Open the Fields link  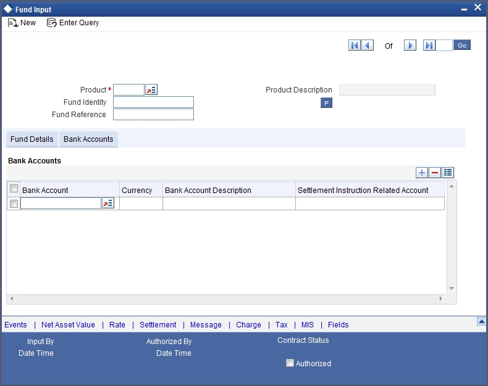(339, 325)
